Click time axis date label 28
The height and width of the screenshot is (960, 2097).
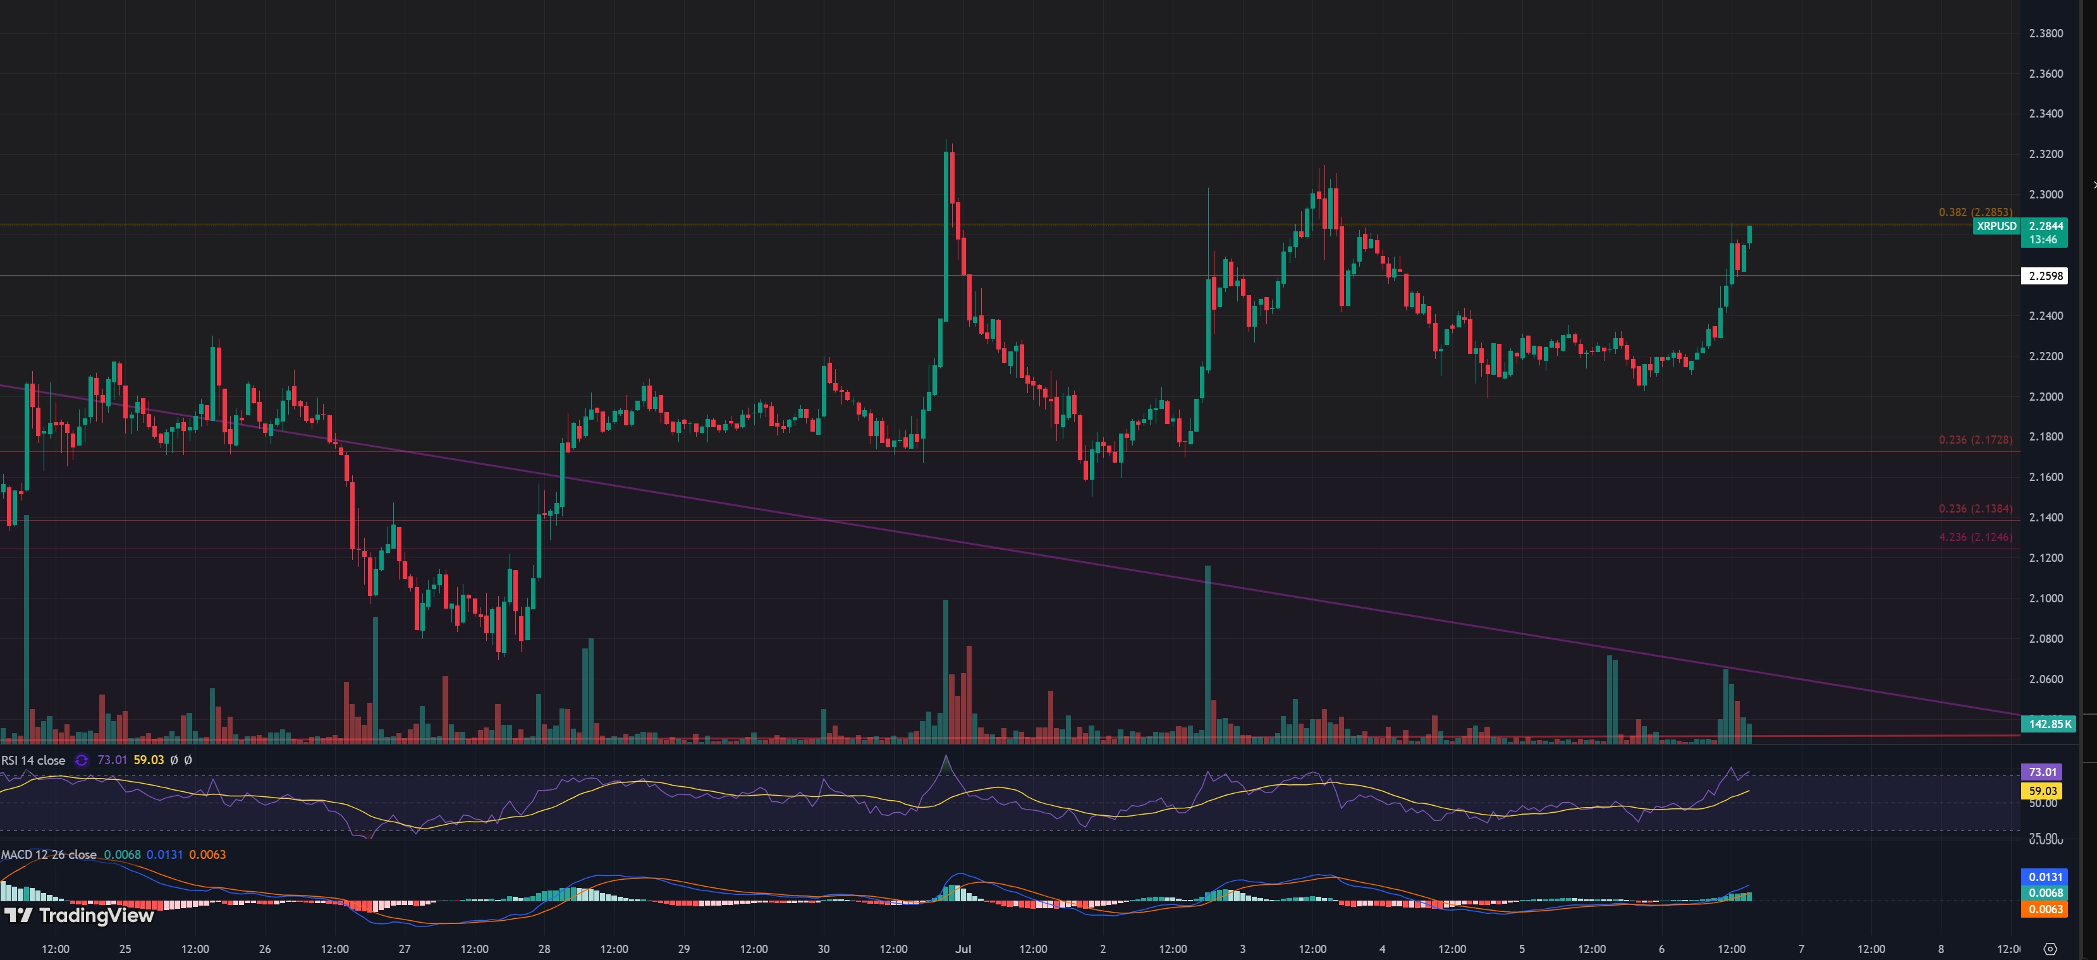point(544,949)
